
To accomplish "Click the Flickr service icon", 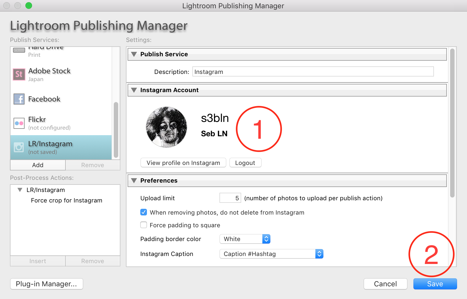I will pos(19,123).
